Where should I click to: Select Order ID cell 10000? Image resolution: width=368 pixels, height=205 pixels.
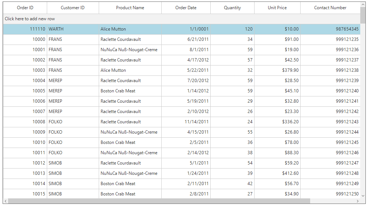25,39
